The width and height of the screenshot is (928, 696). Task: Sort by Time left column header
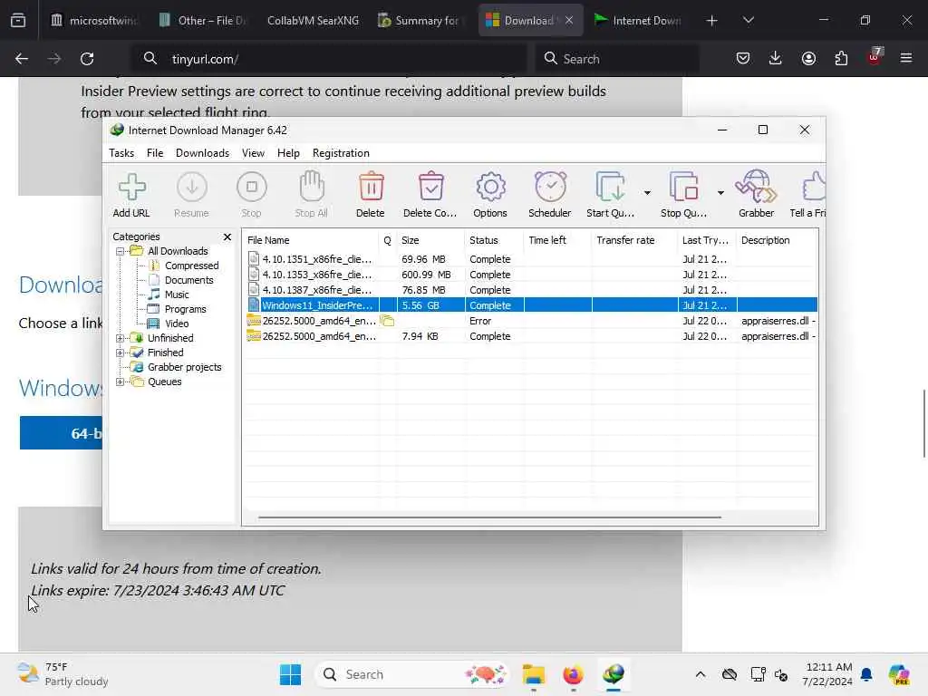coord(557,240)
